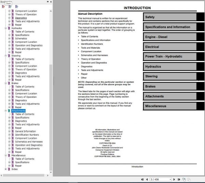This screenshot has height=183, width=205.
Task: Click the bookmarks vertical scrollbar down arrow
Action: 51,172
